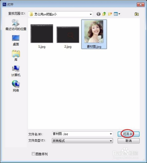This screenshot has width=147, height=163.
Task: Click the 1.jpg file name
Action: click(x=42, y=47)
